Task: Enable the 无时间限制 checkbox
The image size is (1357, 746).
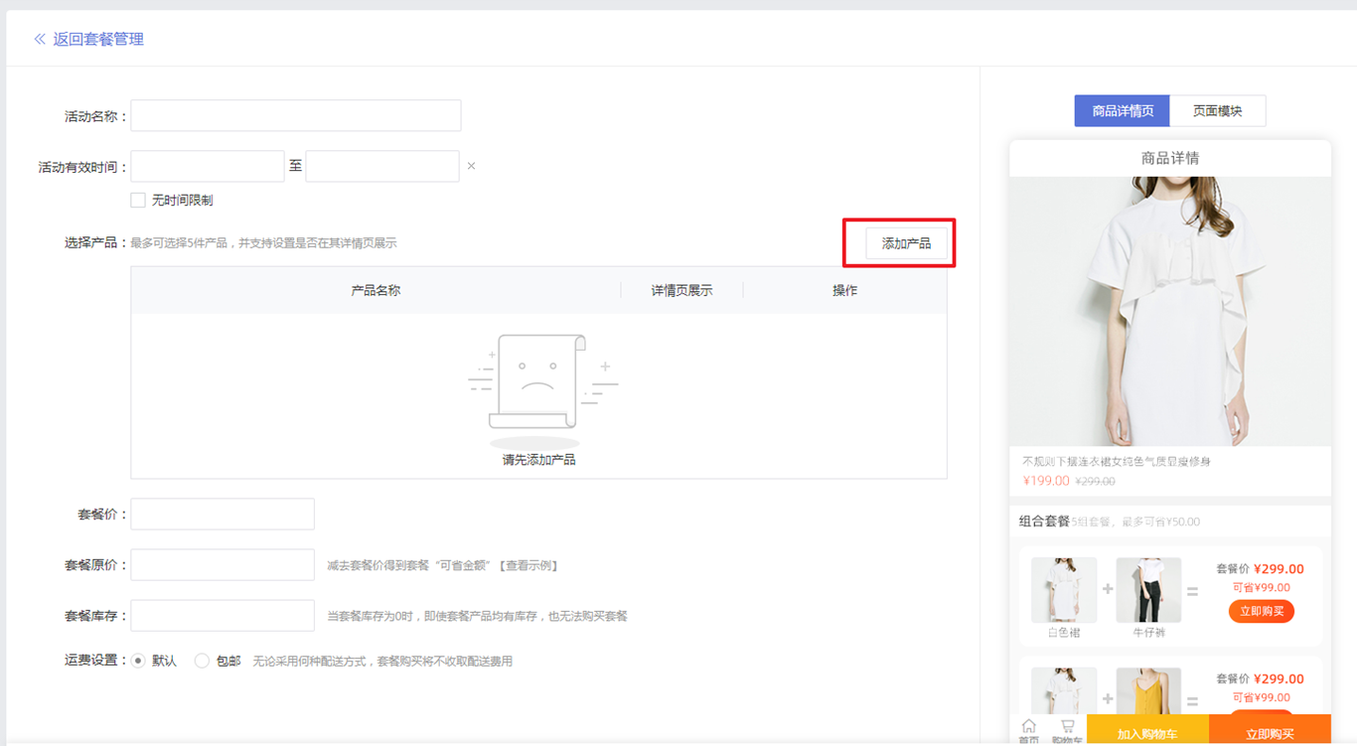Action: coord(138,201)
